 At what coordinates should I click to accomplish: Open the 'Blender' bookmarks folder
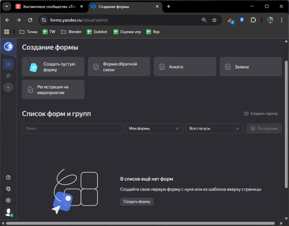tap(71, 32)
